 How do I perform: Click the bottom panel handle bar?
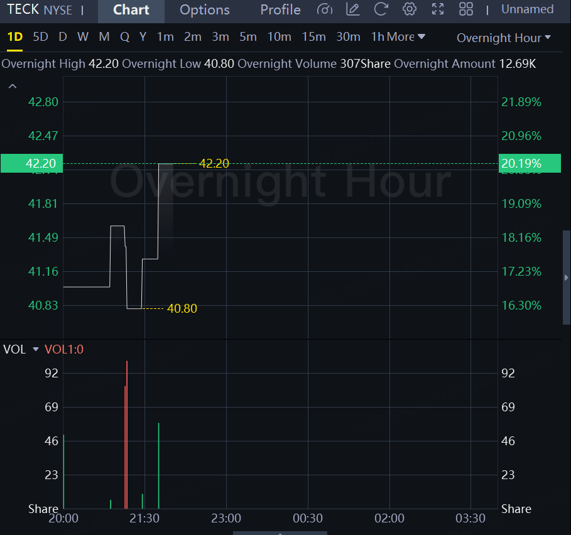pos(280,533)
